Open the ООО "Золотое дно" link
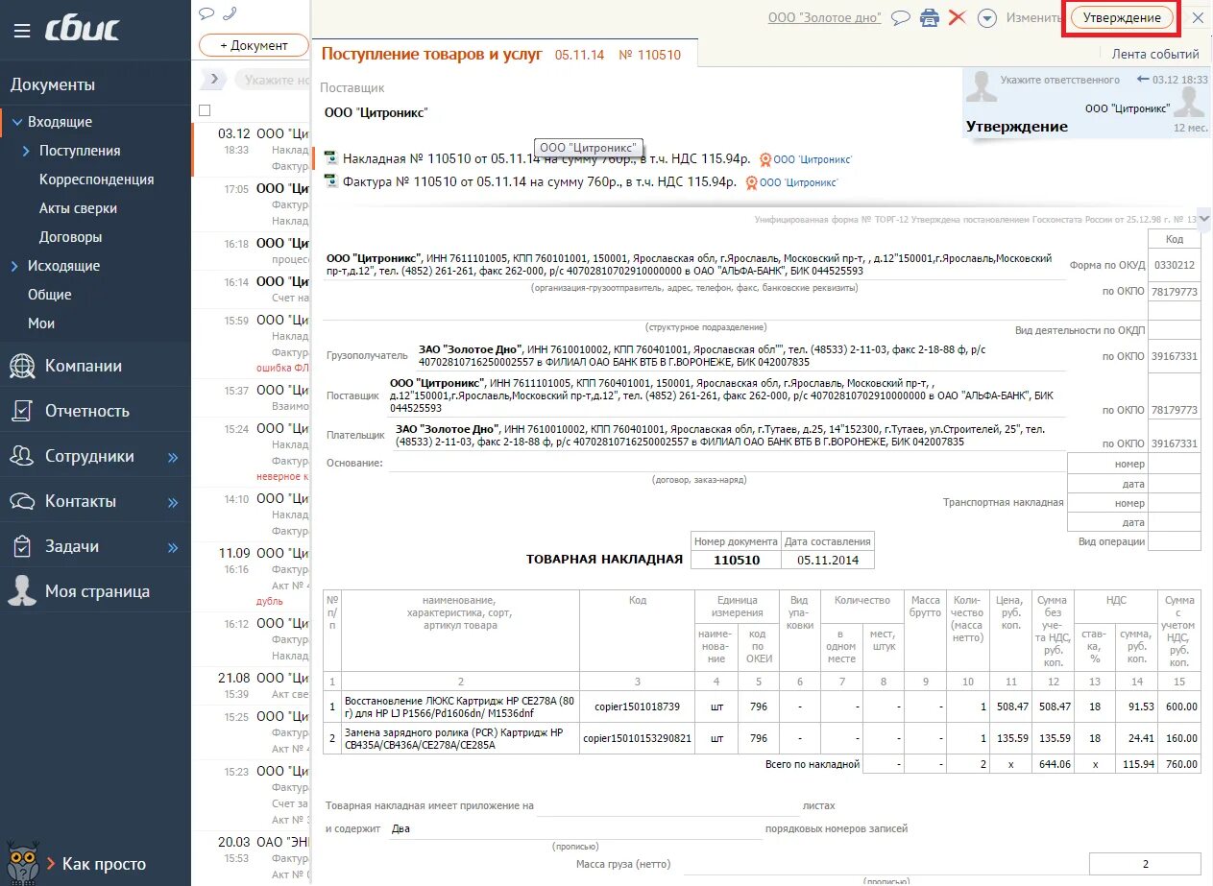The height and width of the screenshot is (886, 1213). point(826,17)
